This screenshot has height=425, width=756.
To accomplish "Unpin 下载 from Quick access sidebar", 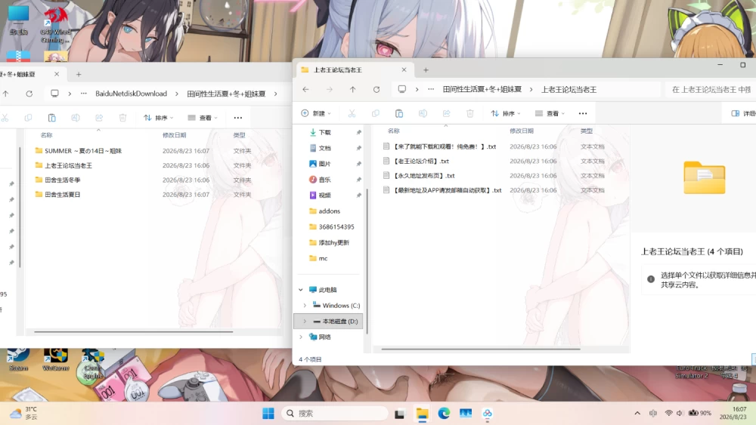I will tap(358, 132).
